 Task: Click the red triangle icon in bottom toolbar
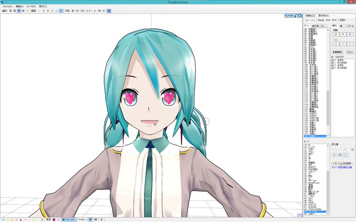pos(20,220)
